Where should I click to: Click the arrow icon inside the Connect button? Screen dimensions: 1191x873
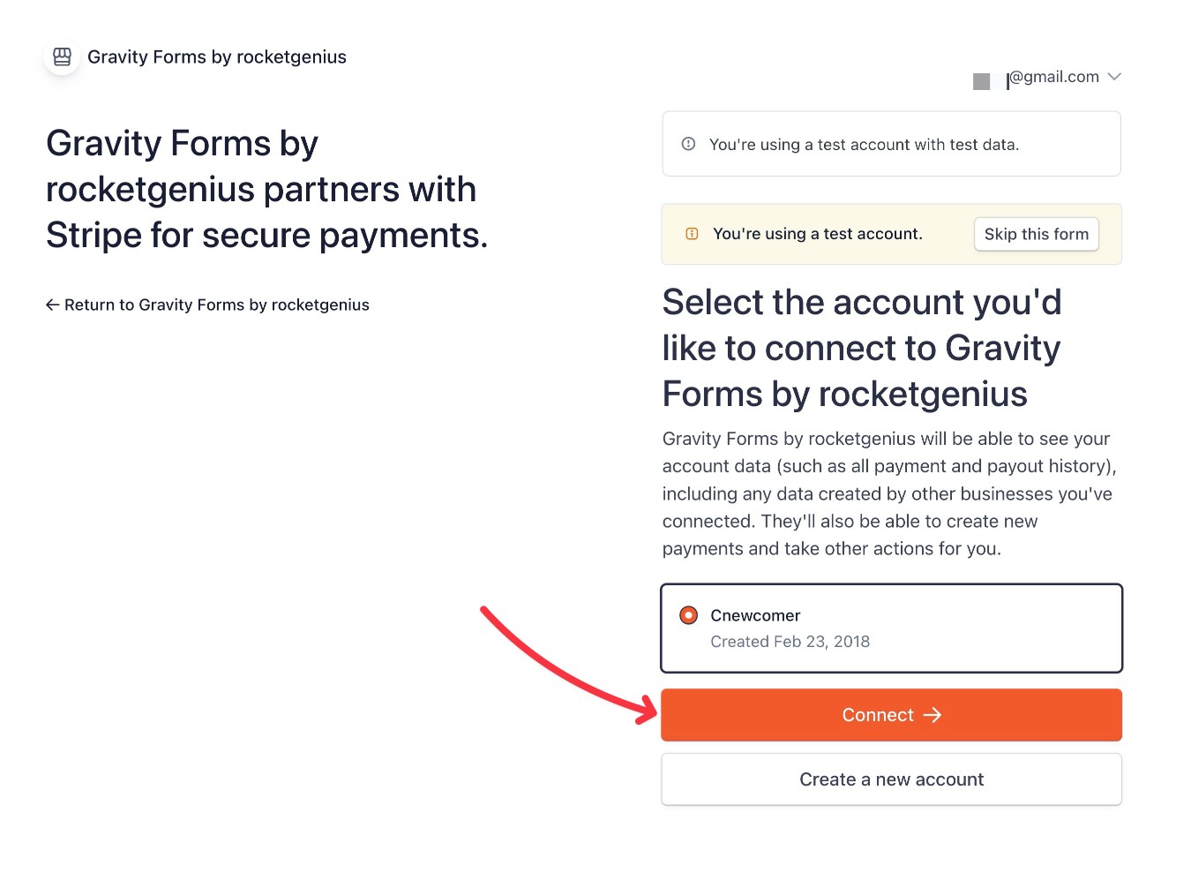coord(933,715)
